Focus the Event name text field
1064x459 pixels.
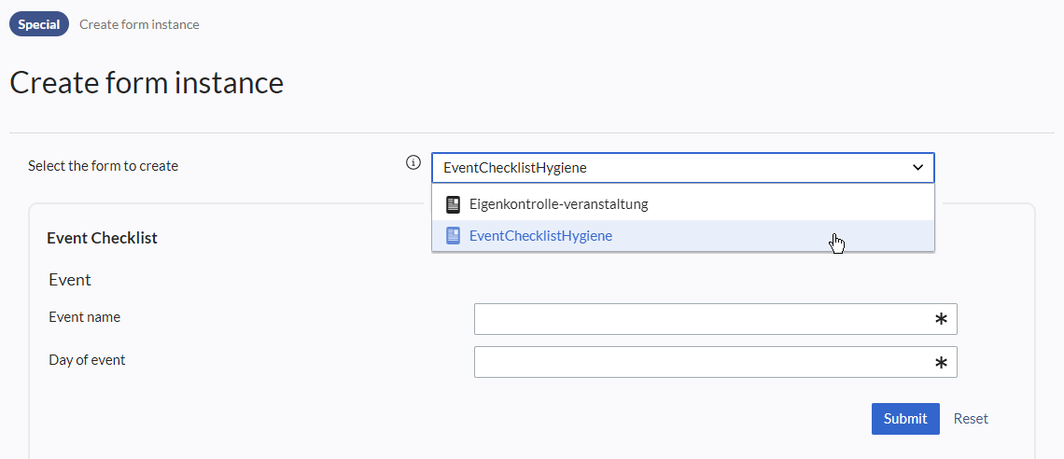pos(715,319)
